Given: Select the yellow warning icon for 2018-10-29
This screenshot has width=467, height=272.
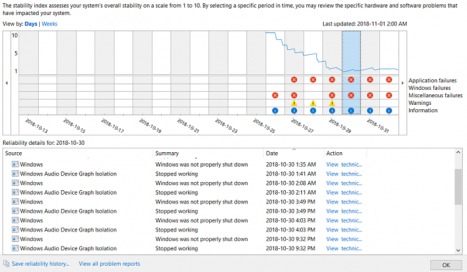Looking at the screenshot, I should (x=332, y=103).
